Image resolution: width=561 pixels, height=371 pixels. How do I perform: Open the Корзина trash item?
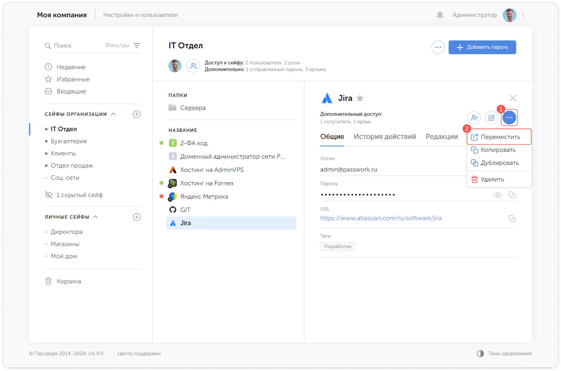(68, 281)
